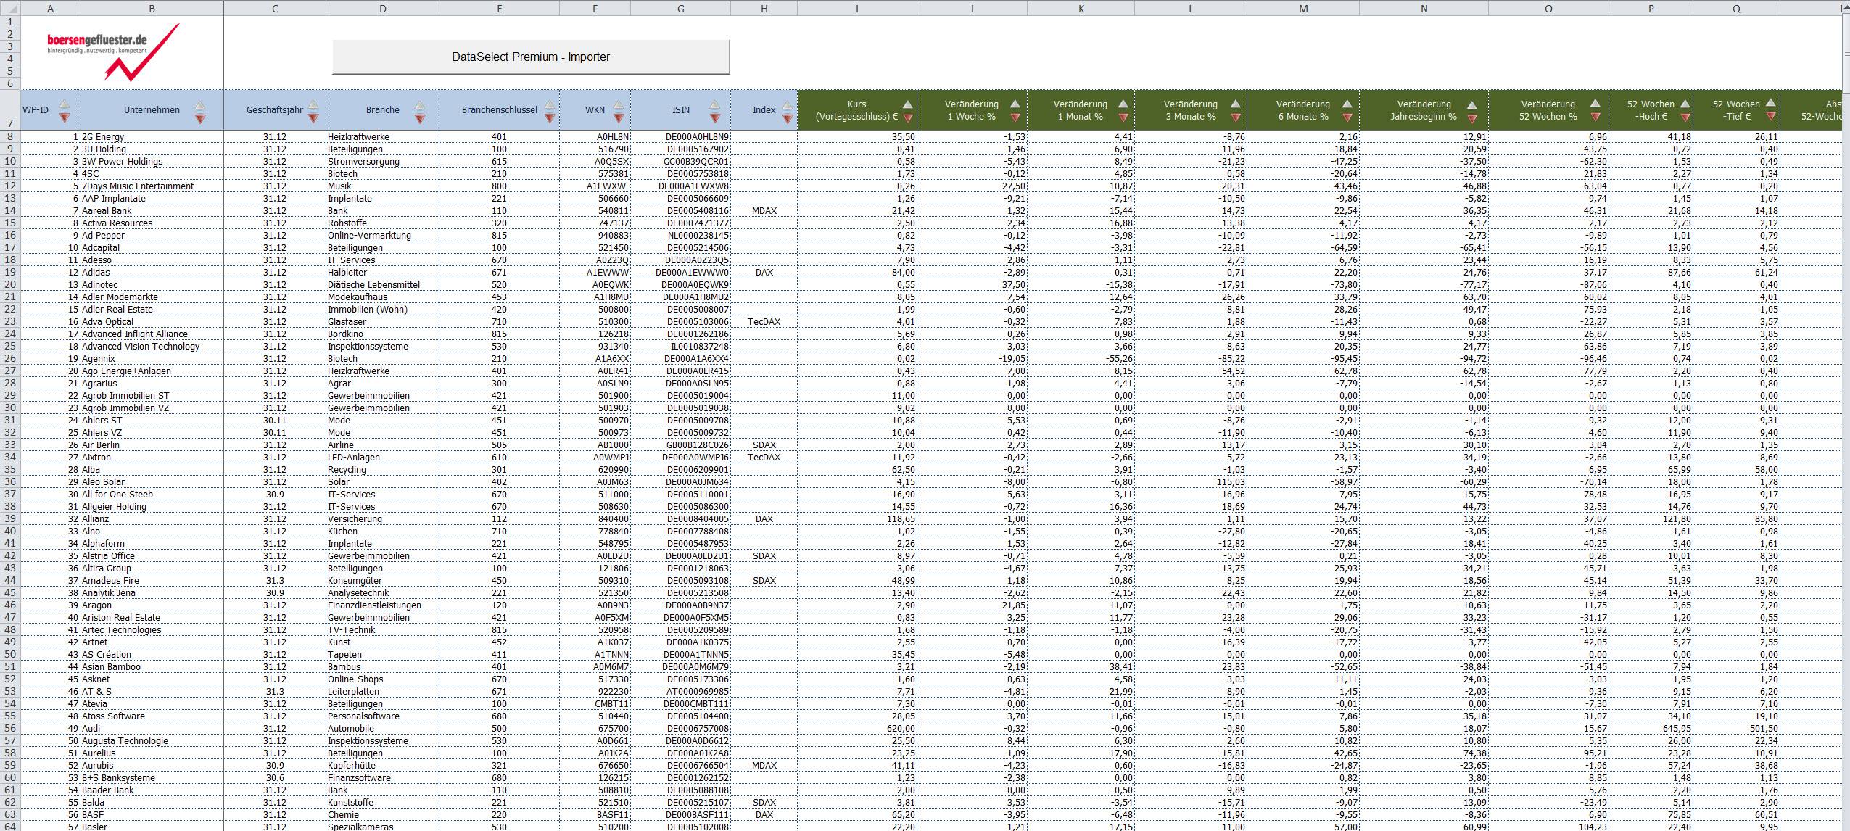Sort 52-Wochen-Tief € ascending

point(1771,104)
